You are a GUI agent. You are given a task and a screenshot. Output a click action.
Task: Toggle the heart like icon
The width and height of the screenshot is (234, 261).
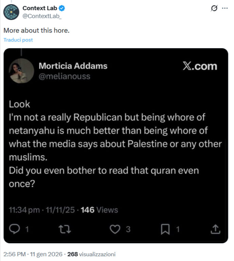click(115, 229)
